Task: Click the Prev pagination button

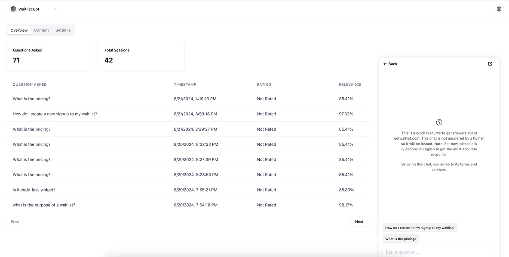Action: click(x=15, y=222)
